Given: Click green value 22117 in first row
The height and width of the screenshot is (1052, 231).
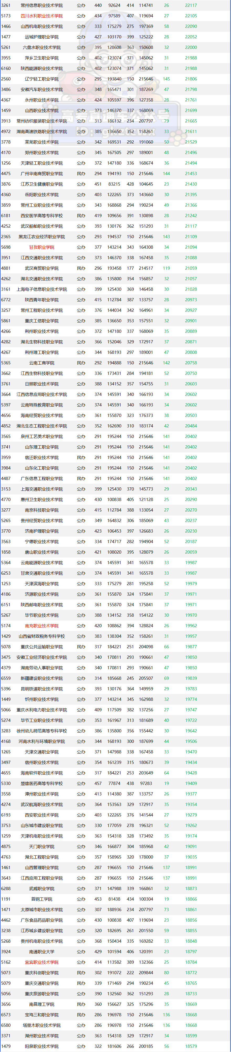Looking at the screenshot, I should tap(191, 5).
